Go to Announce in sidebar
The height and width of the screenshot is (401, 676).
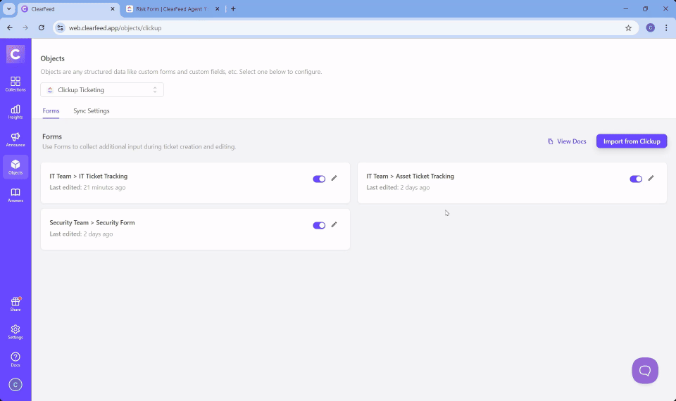point(15,139)
